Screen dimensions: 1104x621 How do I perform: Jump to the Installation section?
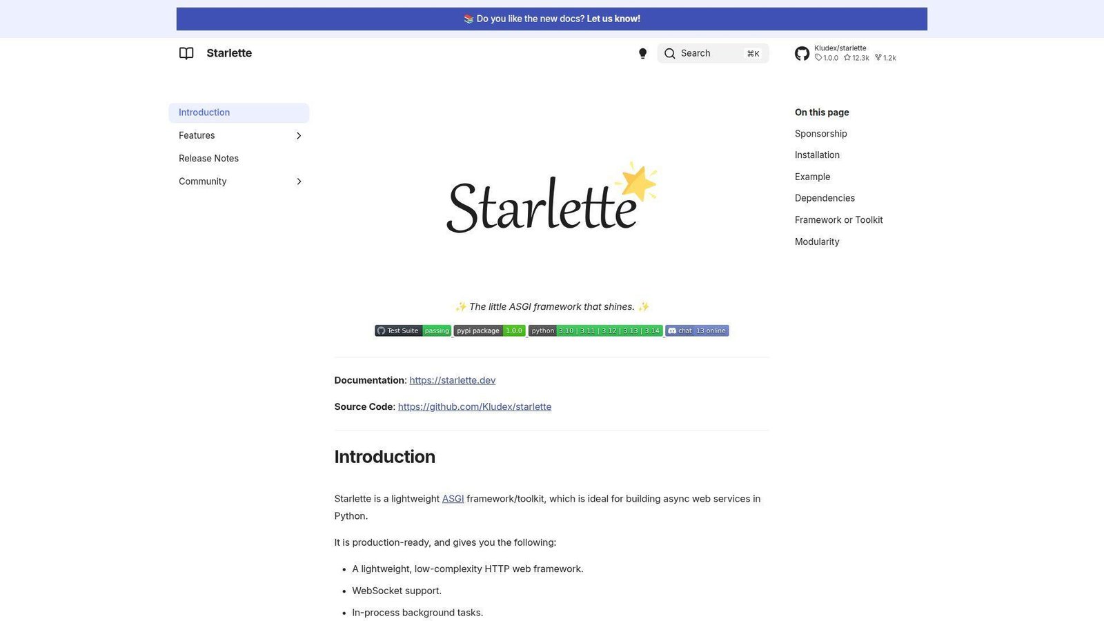[817, 155]
